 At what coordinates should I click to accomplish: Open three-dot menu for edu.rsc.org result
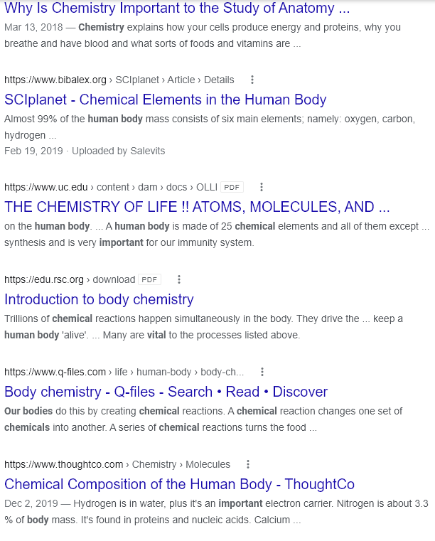[x=179, y=279]
